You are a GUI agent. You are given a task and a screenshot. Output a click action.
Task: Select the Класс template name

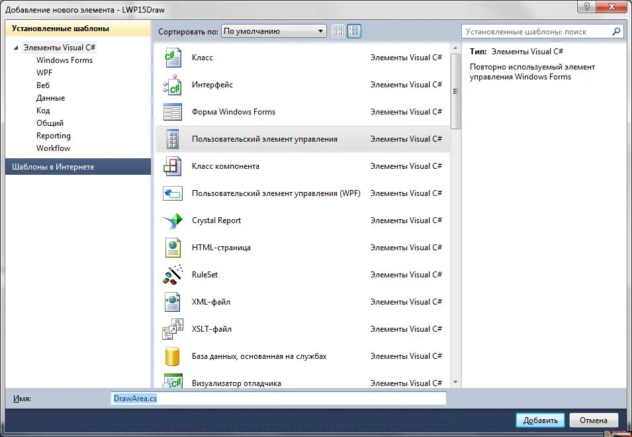coord(203,58)
